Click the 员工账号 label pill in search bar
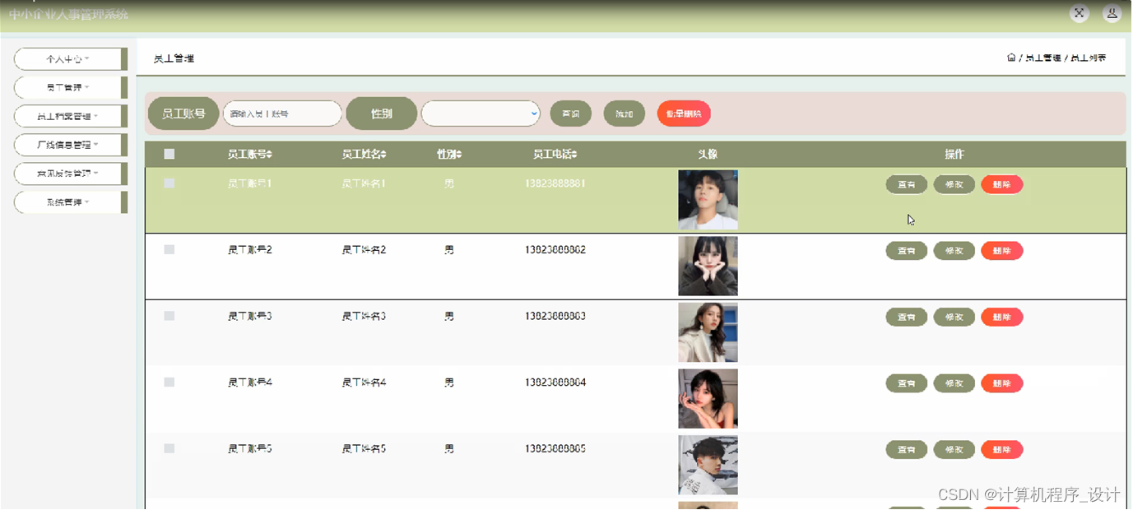 [183, 114]
